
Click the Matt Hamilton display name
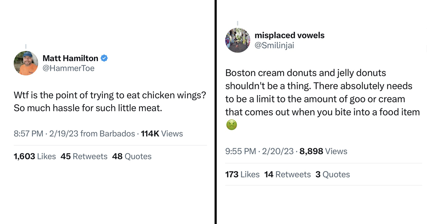[70, 58]
